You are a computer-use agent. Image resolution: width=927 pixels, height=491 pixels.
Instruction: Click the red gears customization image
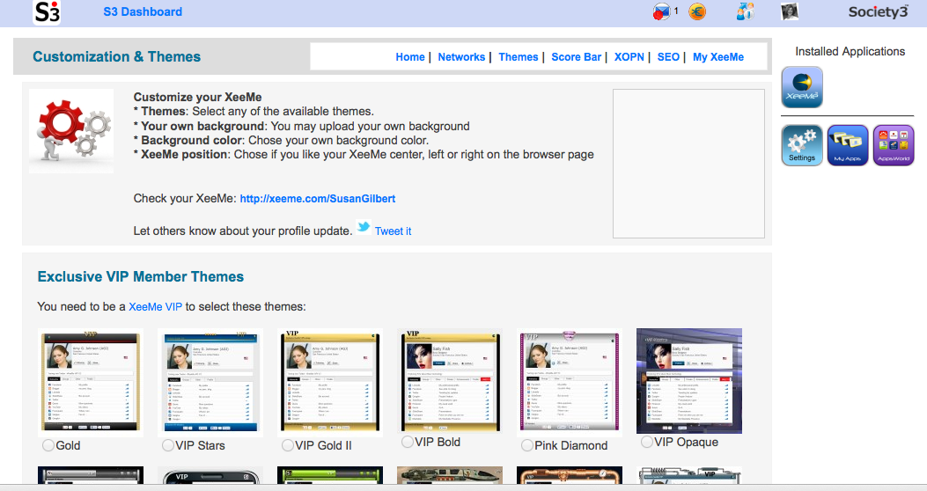71,131
